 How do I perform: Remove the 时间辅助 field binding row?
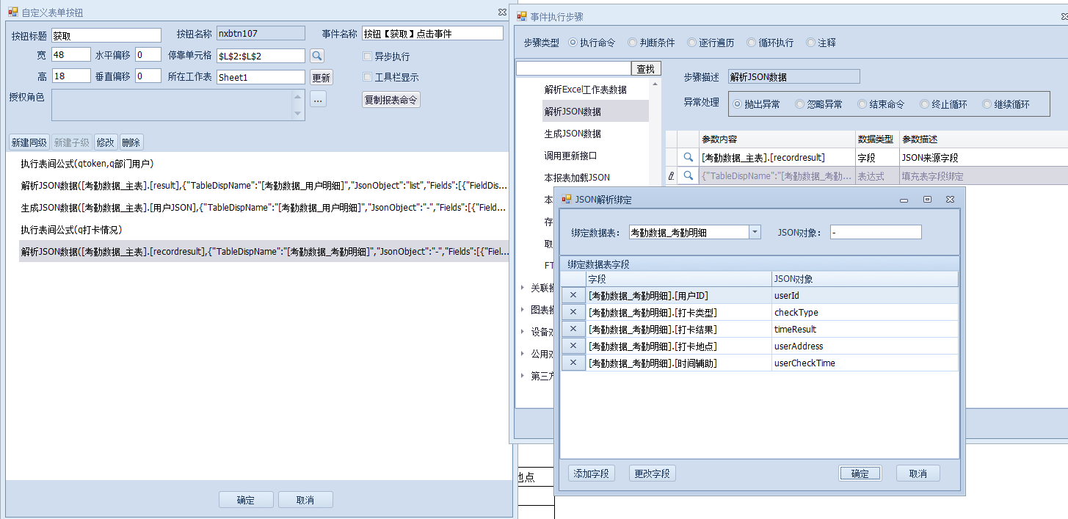(x=573, y=363)
